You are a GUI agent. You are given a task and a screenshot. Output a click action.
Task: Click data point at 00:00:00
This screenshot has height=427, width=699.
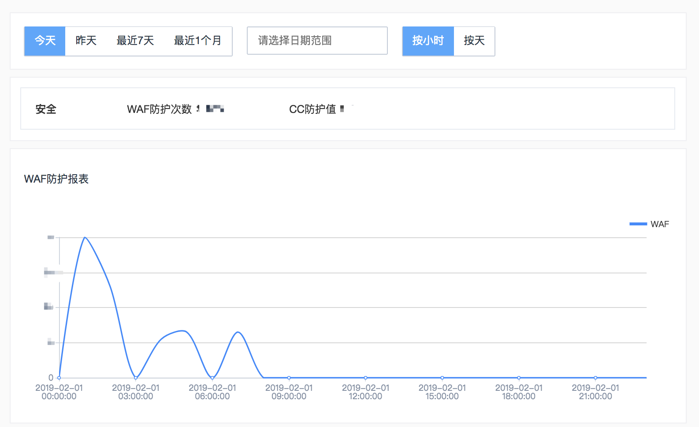[59, 378]
